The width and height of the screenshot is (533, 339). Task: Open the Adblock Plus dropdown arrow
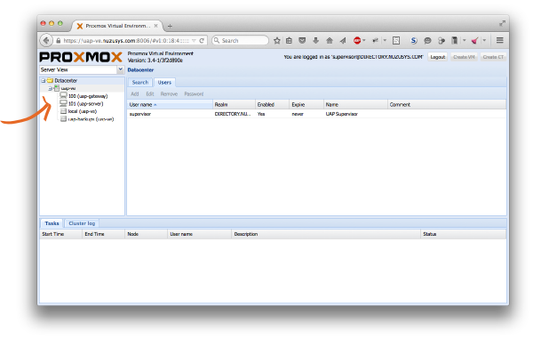point(364,41)
